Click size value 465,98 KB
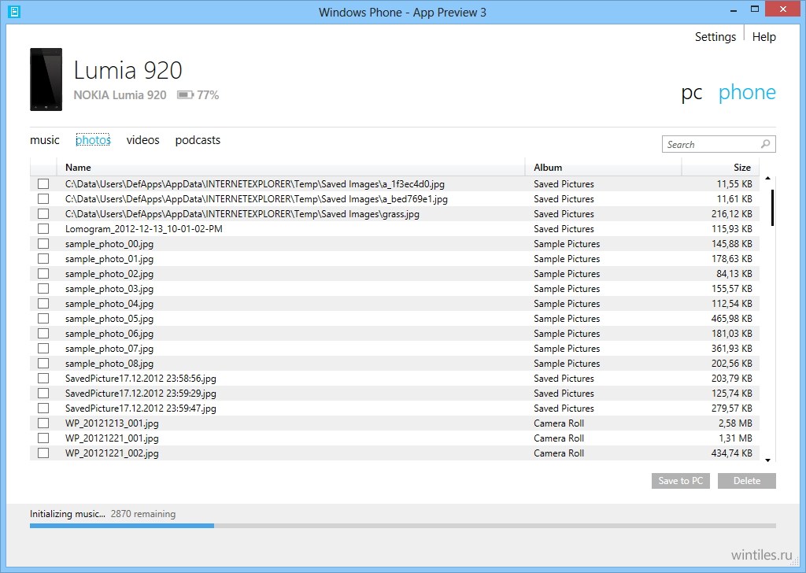The width and height of the screenshot is (806, 573). tap(732, 319)
